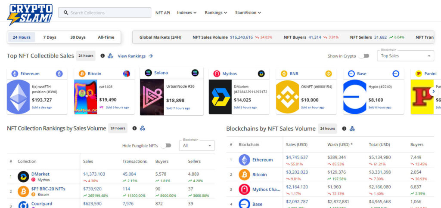The width and height of the screenshot is (441, 208).
Task: Select the 24 Hours tab
Action: click(22, 37)
